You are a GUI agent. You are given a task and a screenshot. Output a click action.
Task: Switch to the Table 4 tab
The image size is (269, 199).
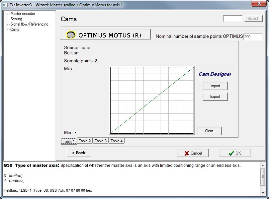pos(117,141)
